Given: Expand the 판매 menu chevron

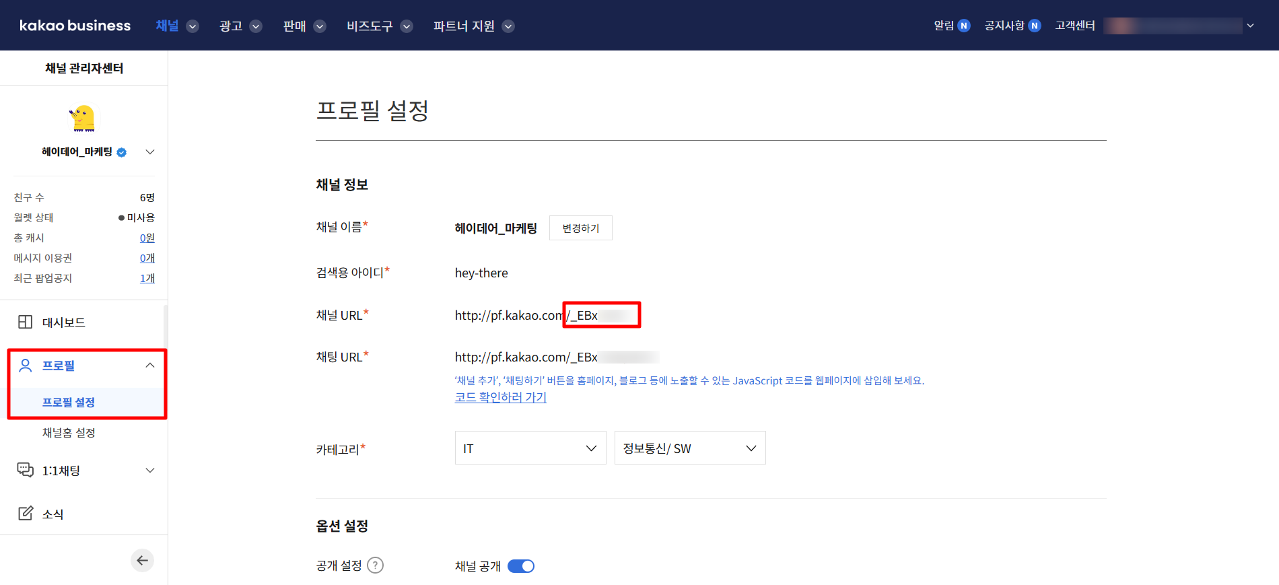Looking at the screenshot, I should (x=320, y=26).
